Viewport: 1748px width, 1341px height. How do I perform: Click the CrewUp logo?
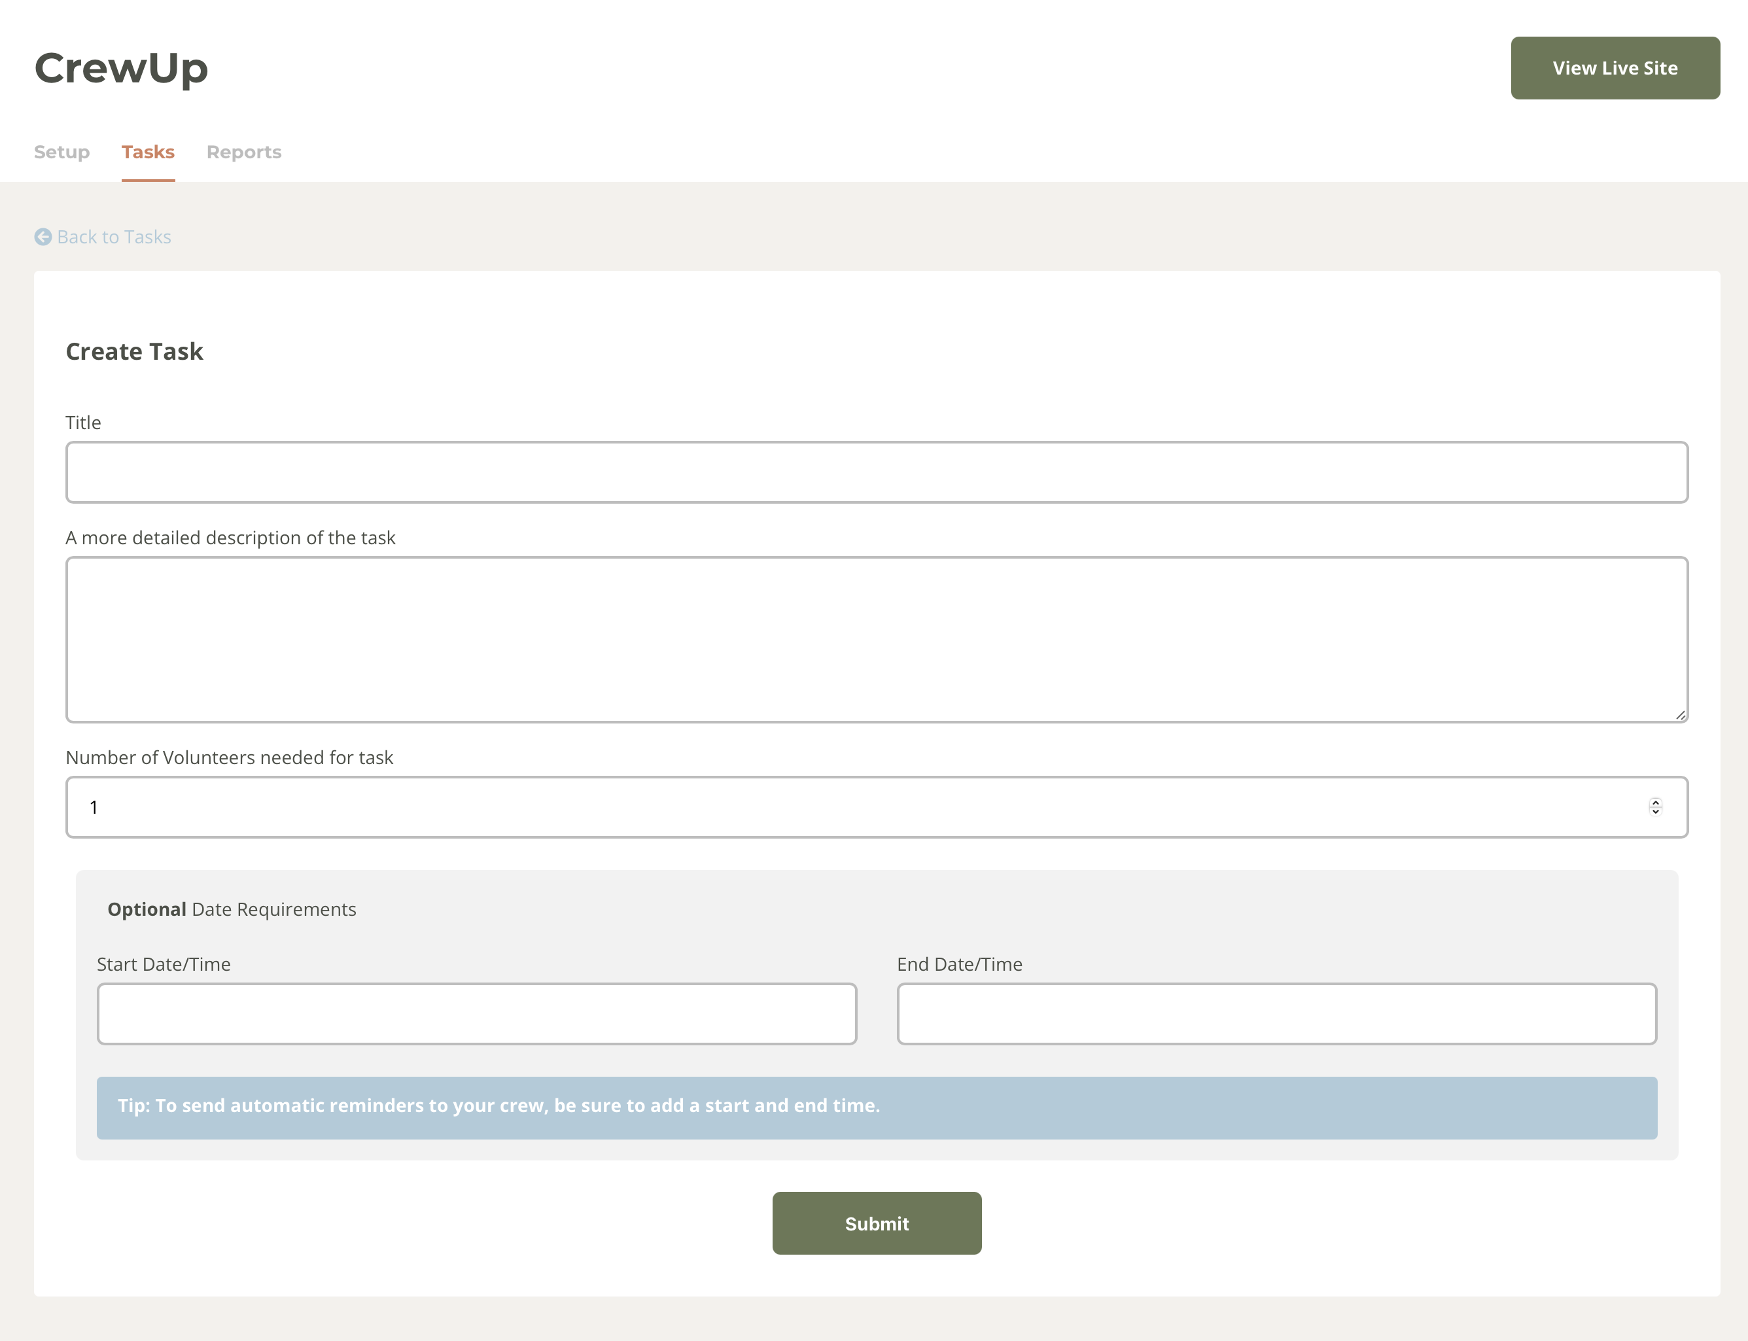pos(121,68)
